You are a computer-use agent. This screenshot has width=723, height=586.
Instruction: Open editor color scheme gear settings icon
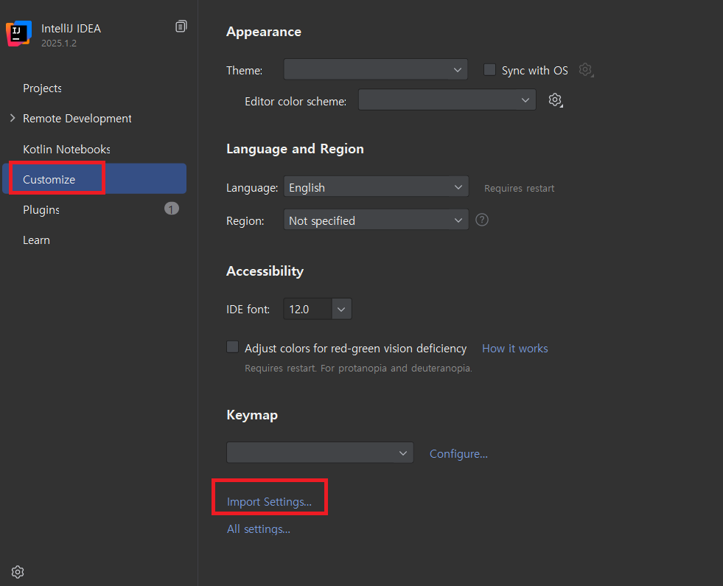[x=556, y=100]
